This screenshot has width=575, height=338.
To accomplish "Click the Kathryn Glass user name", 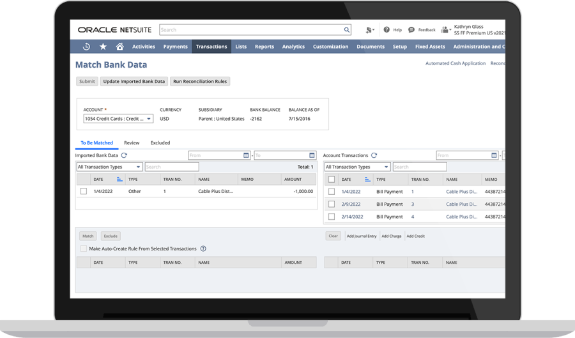I will point(469,27).
